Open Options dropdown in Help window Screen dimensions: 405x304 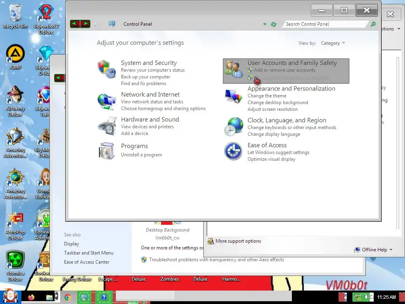click(x=391, y=28)
